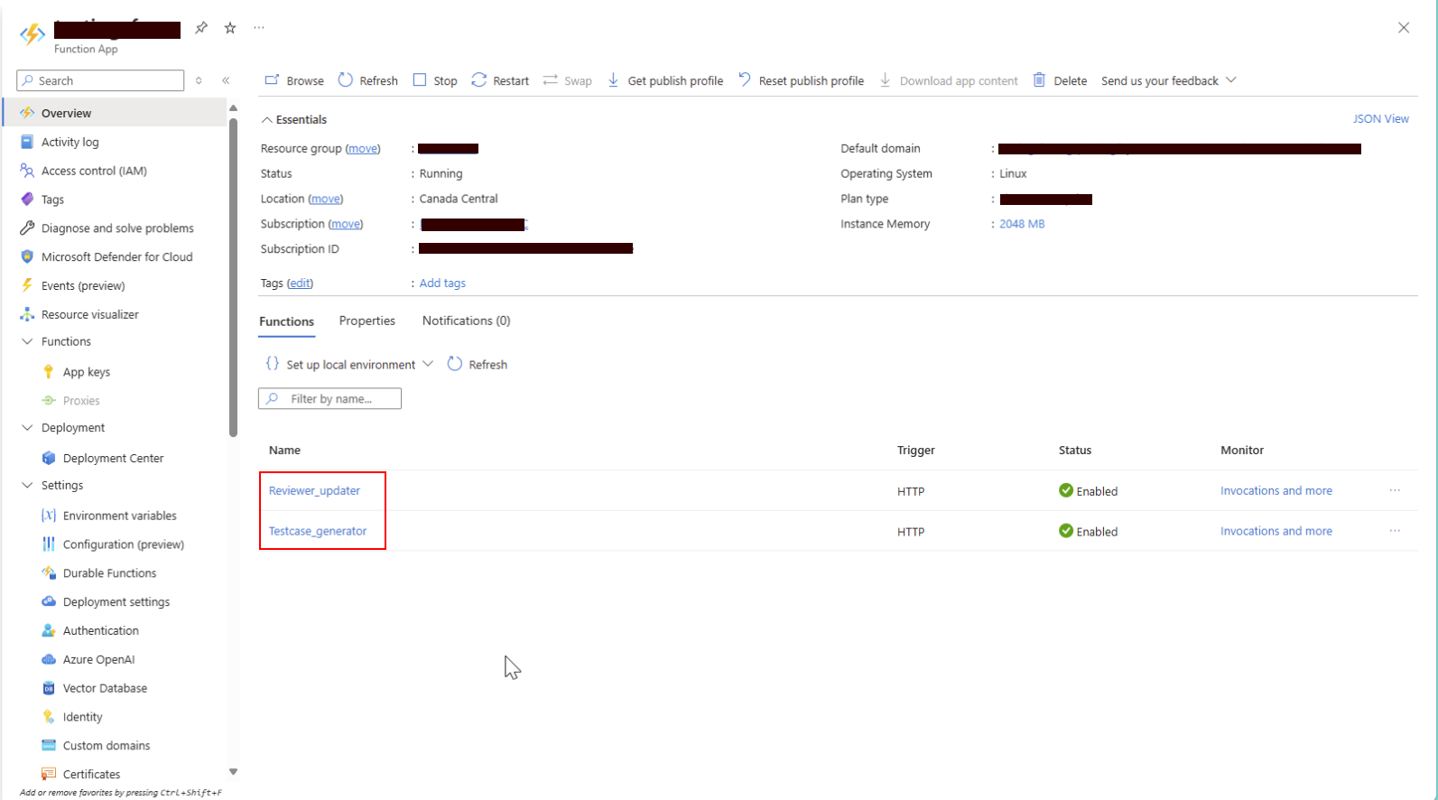
Task: Click the App keys key icon
Action: tap(49, 372)
